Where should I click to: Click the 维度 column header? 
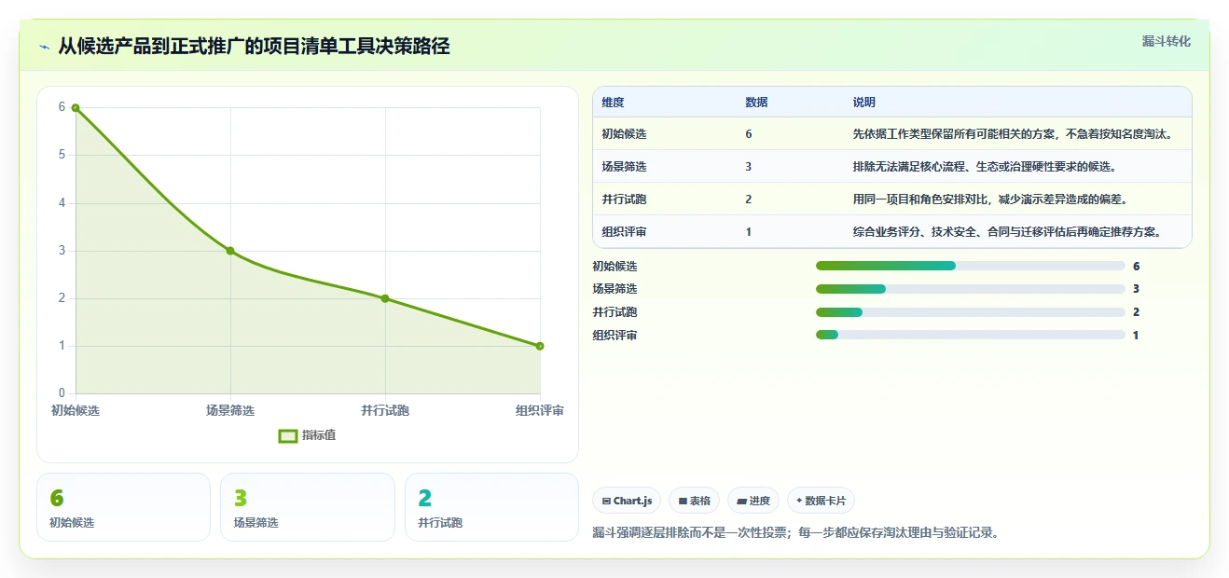(x=613, y=103)
